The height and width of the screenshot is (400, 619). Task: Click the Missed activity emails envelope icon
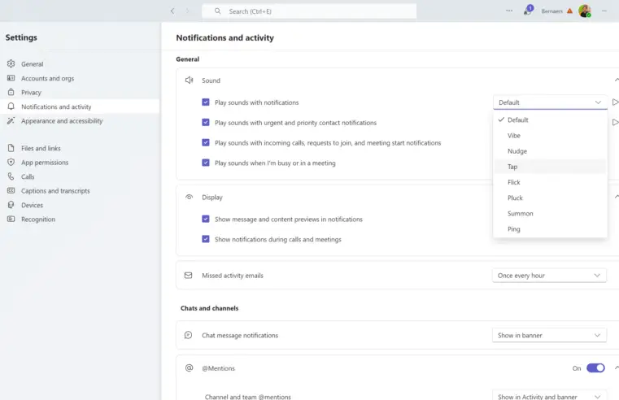[x=189, y=276]
